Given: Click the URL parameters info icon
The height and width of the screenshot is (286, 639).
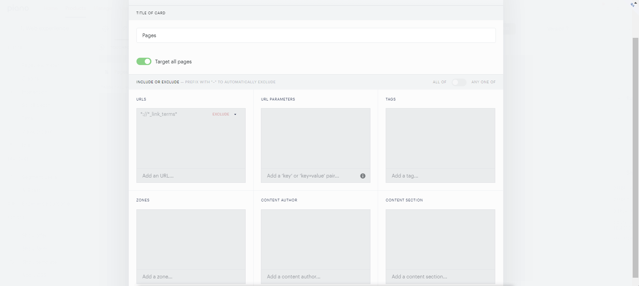Looking at the screenshot, I should 363,176.
